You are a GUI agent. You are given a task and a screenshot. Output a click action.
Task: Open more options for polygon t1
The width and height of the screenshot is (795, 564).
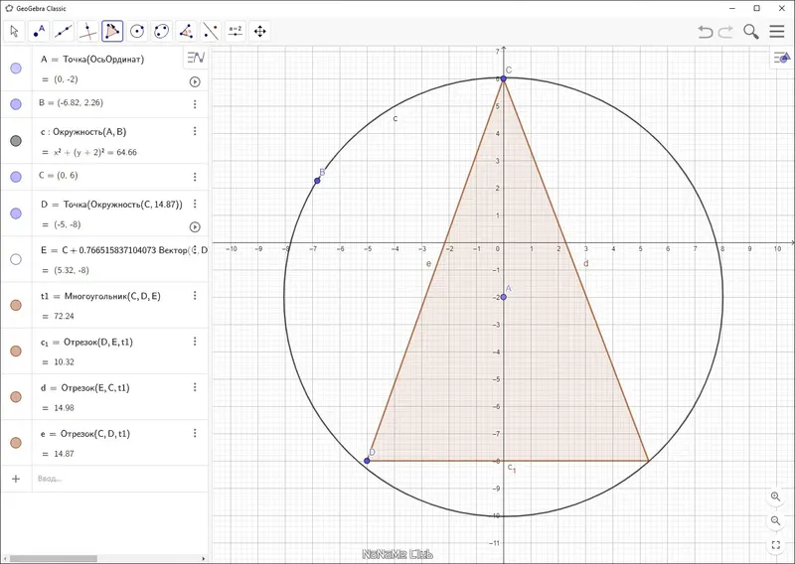195,296
